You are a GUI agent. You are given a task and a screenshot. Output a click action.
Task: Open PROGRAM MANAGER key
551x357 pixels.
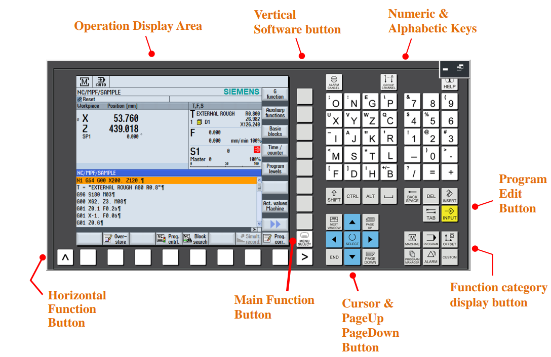pyautogui.click(x=412, y=257)
